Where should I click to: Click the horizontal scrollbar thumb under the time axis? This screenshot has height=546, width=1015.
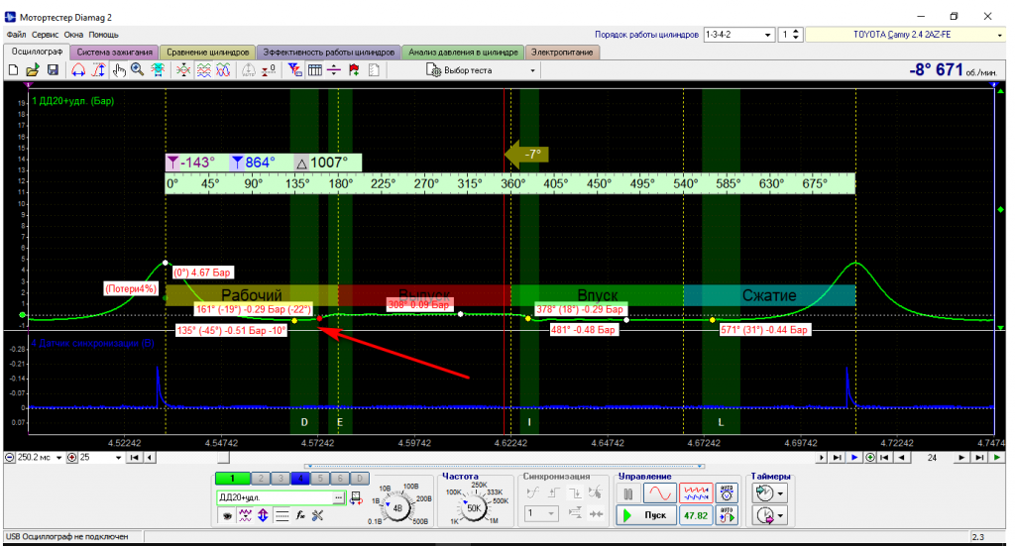pyautogui.click(x=223, y=458)
